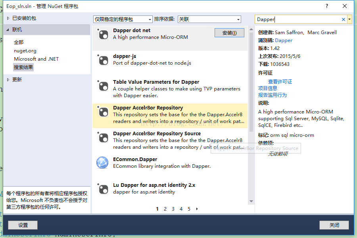Go to results page 3
Viewport: 357px width, 238px height.
tap(173, 209)
